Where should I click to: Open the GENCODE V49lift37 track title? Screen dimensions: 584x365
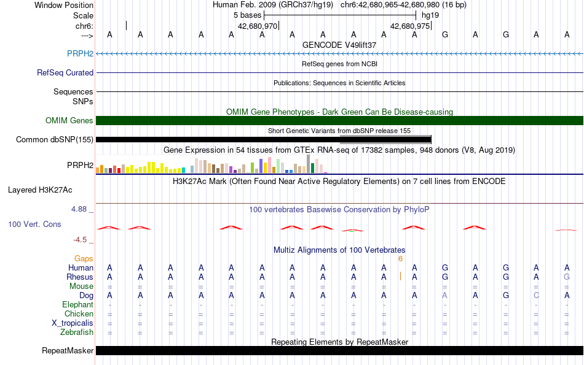click(339, 45)
